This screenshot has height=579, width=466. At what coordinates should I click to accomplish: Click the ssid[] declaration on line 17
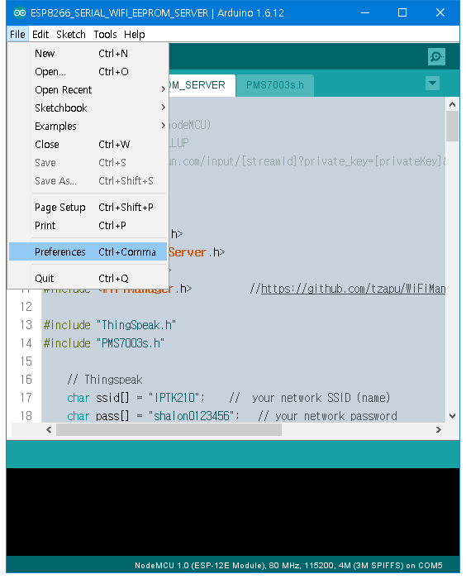tap(136, 398)
